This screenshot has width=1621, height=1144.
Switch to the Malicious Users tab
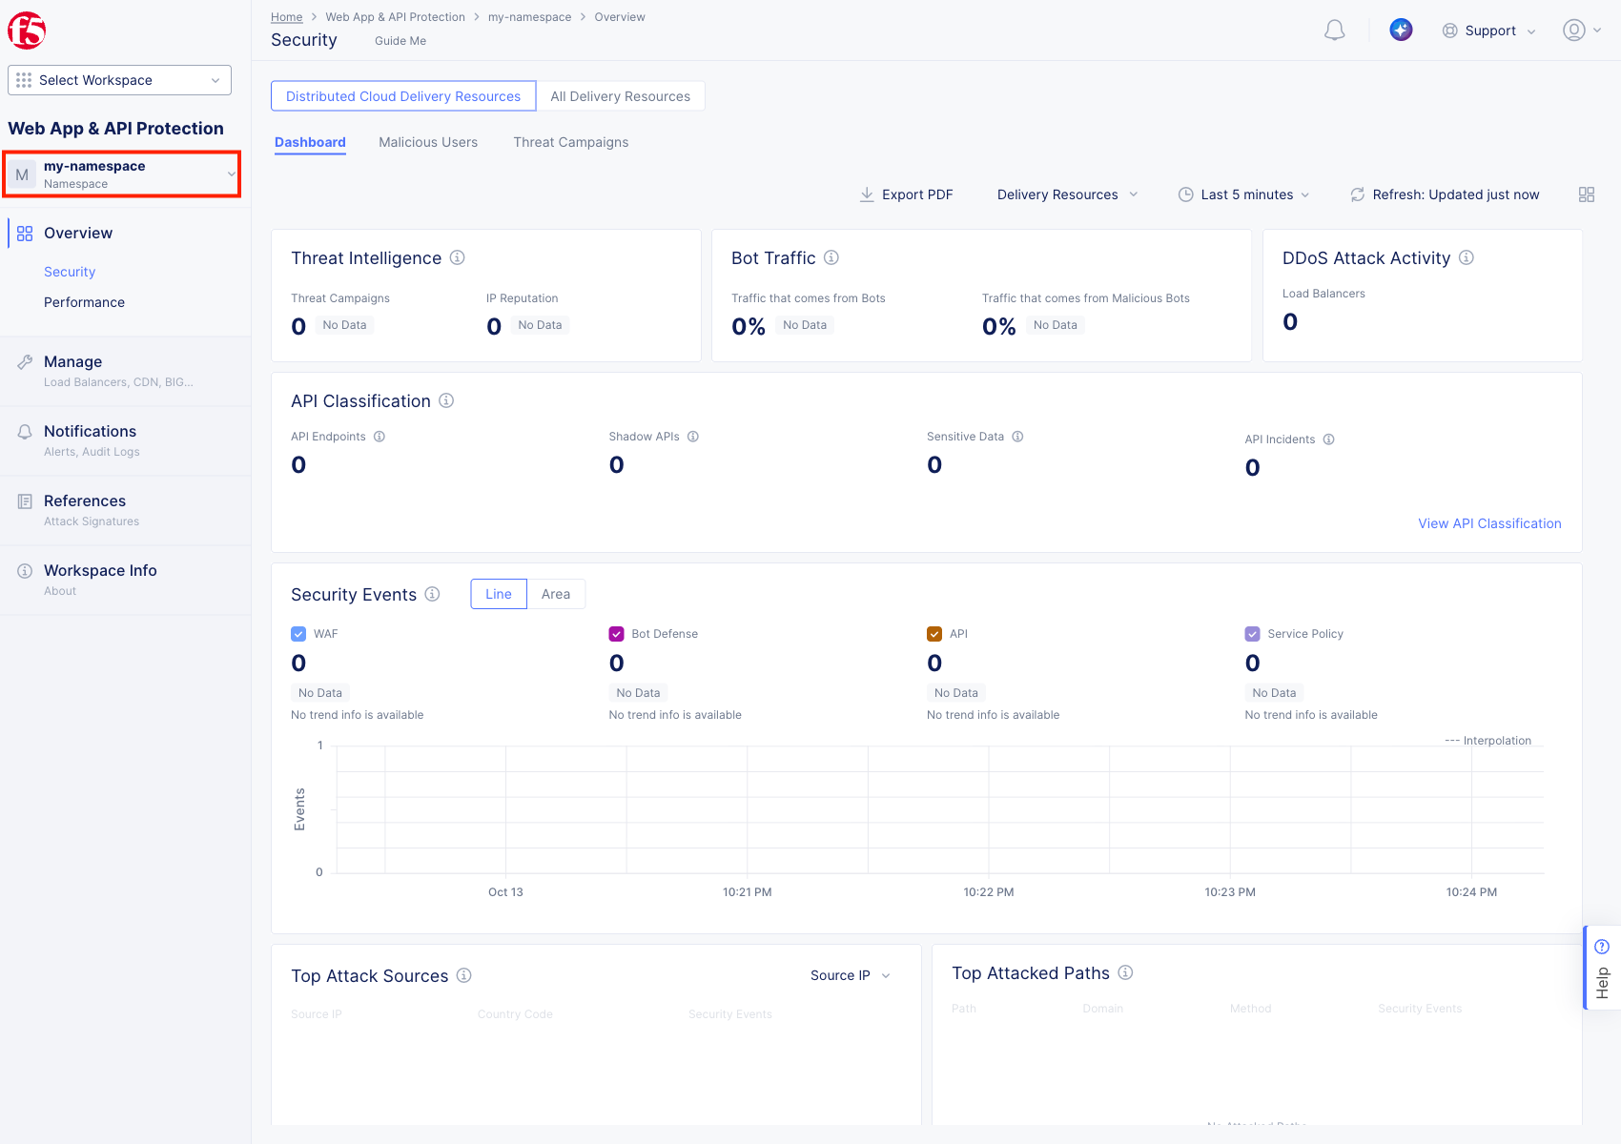pyautogui.click(x=428, y=142)
